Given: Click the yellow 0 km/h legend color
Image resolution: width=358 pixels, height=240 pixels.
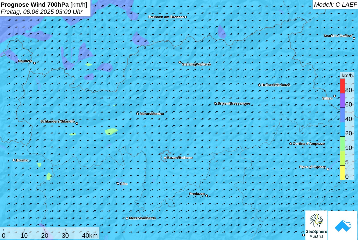Looking at the screenshot, I should coord(342,173).
